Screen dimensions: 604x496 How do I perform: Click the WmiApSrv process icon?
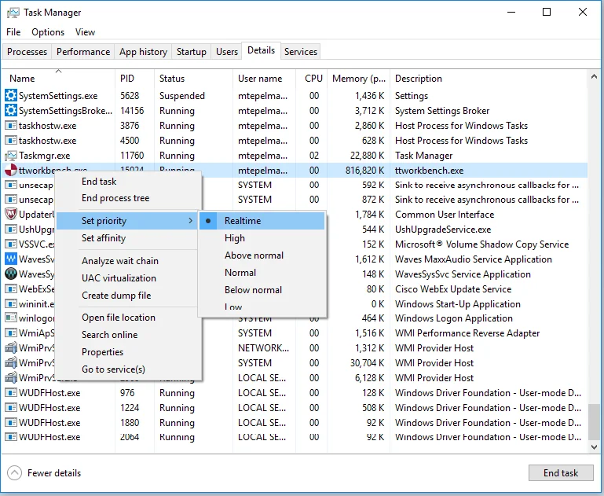11,333
